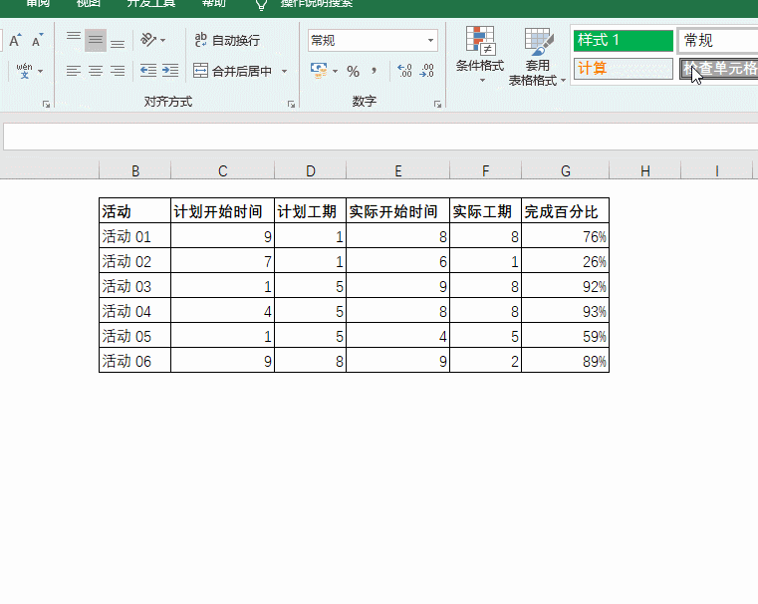
Task: Open 对齐方式 alignment dialog launcher
Action: (x=291, y=104)
